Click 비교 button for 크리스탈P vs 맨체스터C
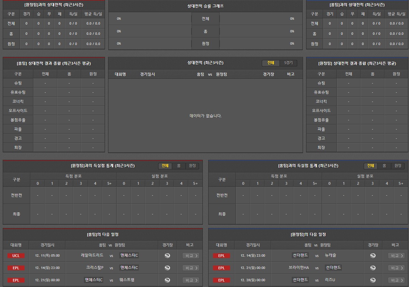 (191, 268)
